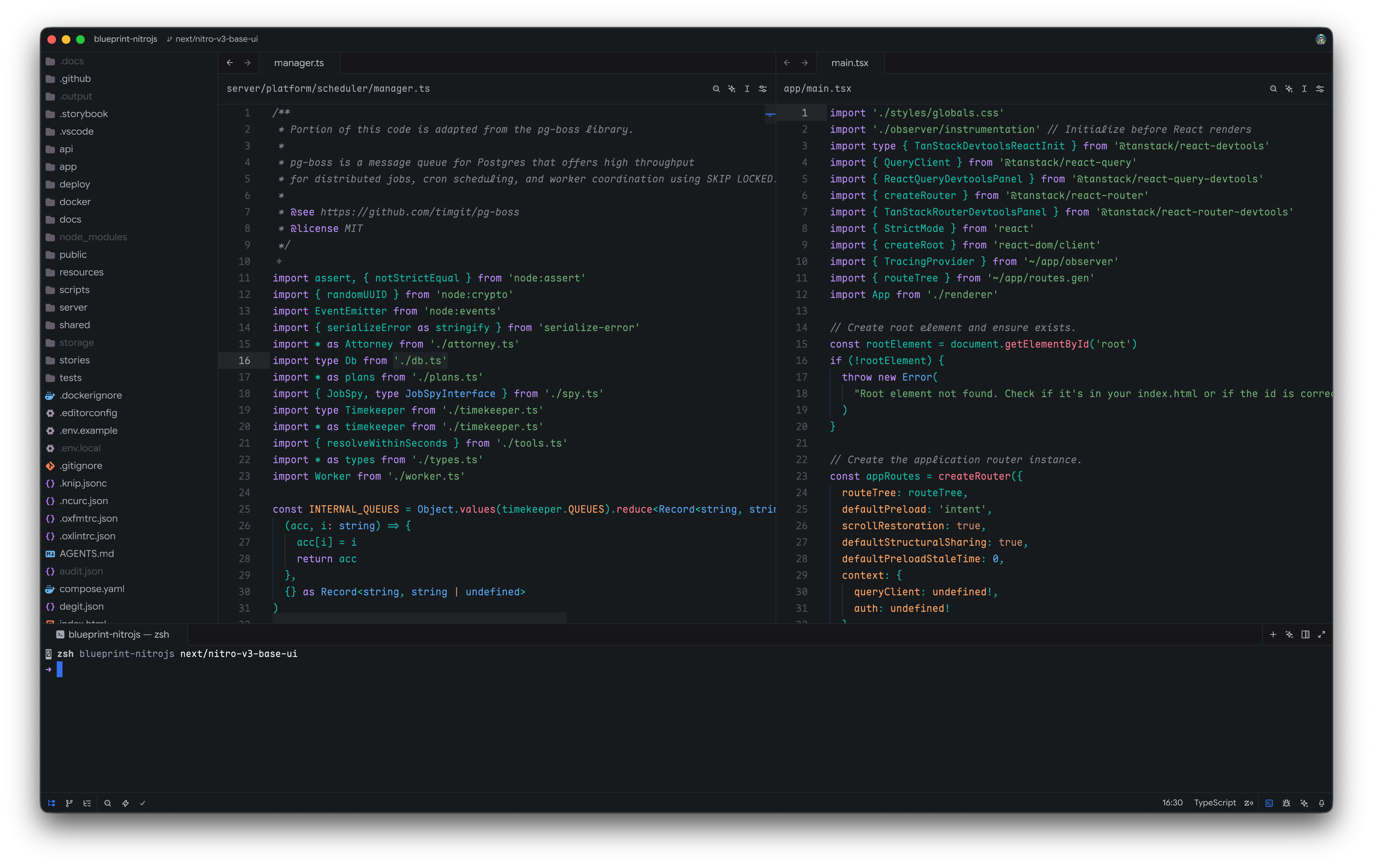Open the next/nitro-v3-base-ui branch picker

(212, 39)
